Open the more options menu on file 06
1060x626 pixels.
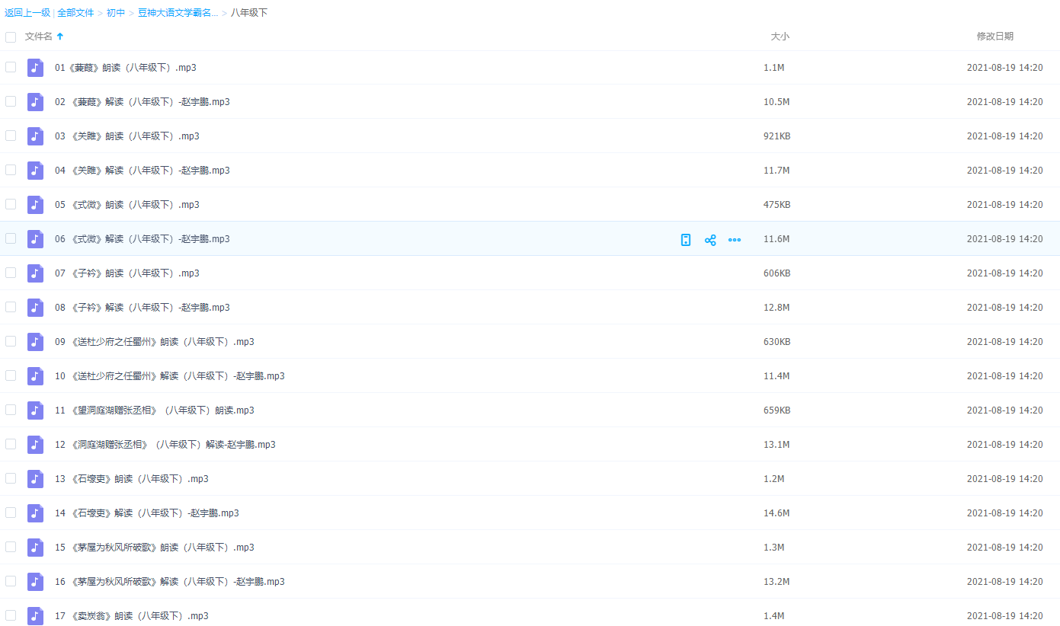[735, 240]
